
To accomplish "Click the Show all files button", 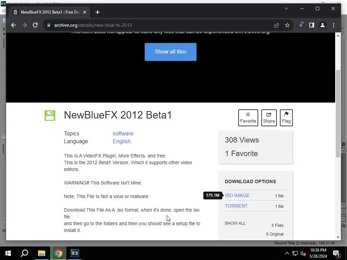I will click(x=170, y=52).
